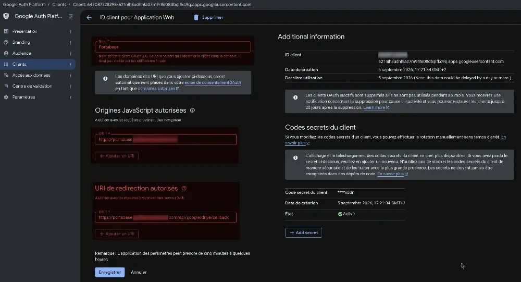Click the Origines JavaScript autorisées heading
Image resolution: width=521 pixels, height=282 pixels.
141,111
